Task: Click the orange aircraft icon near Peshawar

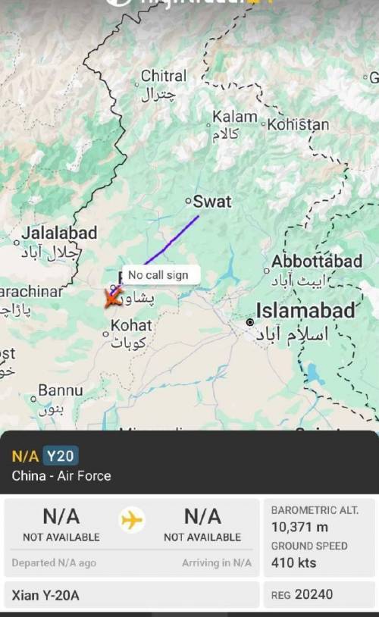Action: (x=114, y=299)
